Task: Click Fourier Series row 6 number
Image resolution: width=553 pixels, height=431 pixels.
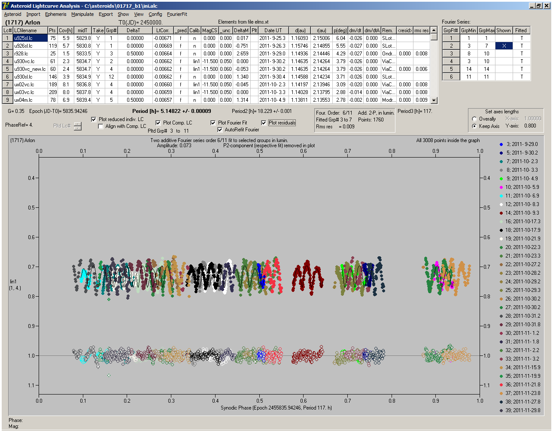Action: point(451,77)
